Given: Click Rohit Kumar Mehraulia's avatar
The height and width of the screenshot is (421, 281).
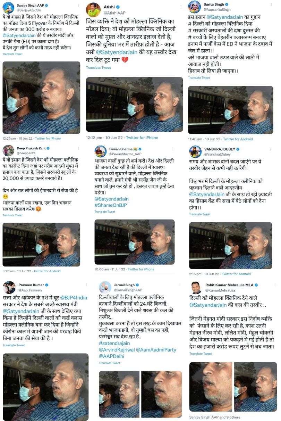Looking at the screenshot, I should point(196,288).
